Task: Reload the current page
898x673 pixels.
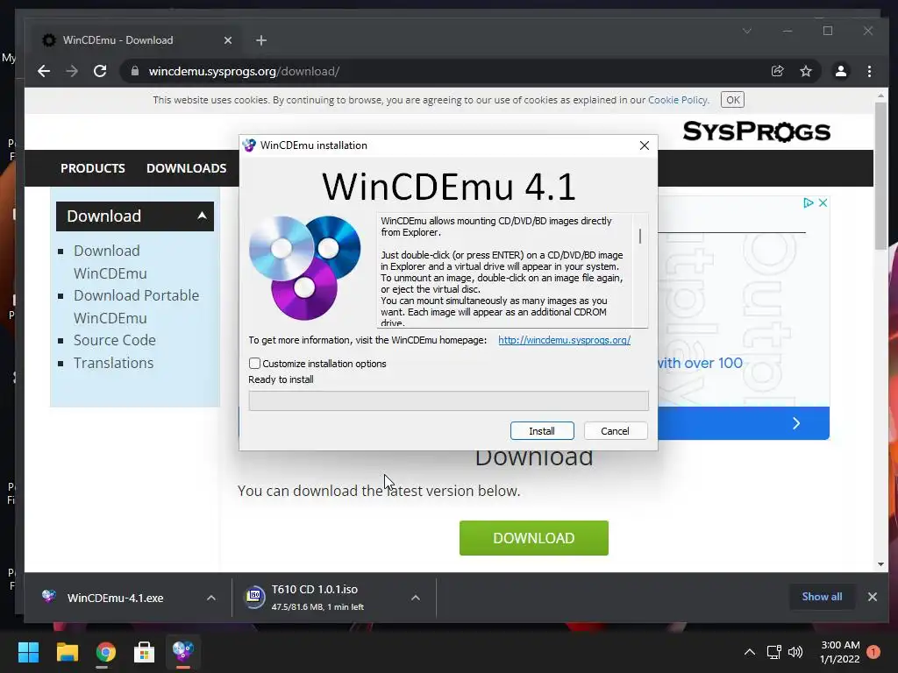Action: (100, 71)
